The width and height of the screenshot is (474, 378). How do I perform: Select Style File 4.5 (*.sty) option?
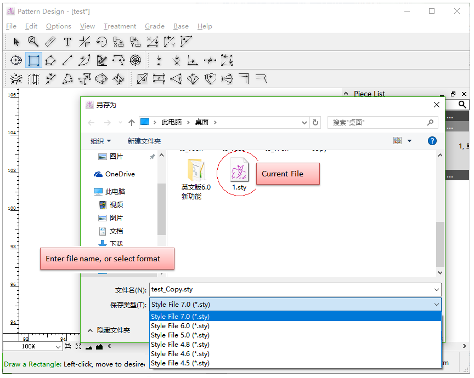click(x=180, y=363)
